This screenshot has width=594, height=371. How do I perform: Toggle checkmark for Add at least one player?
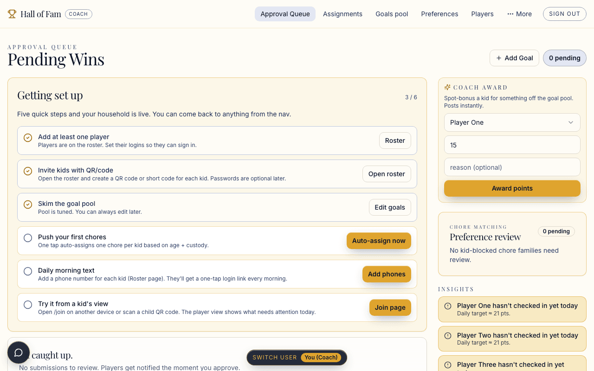pos(28,138)
